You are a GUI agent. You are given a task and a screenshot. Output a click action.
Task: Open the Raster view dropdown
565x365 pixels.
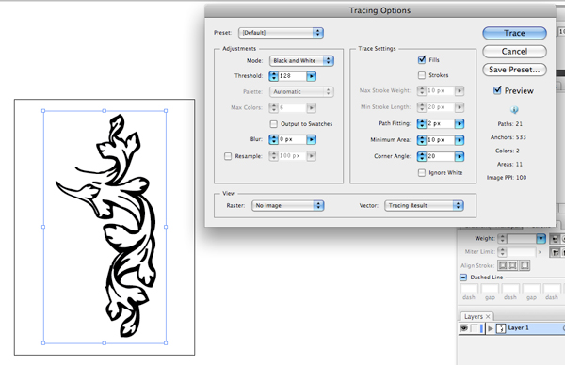tap(287, 205)
